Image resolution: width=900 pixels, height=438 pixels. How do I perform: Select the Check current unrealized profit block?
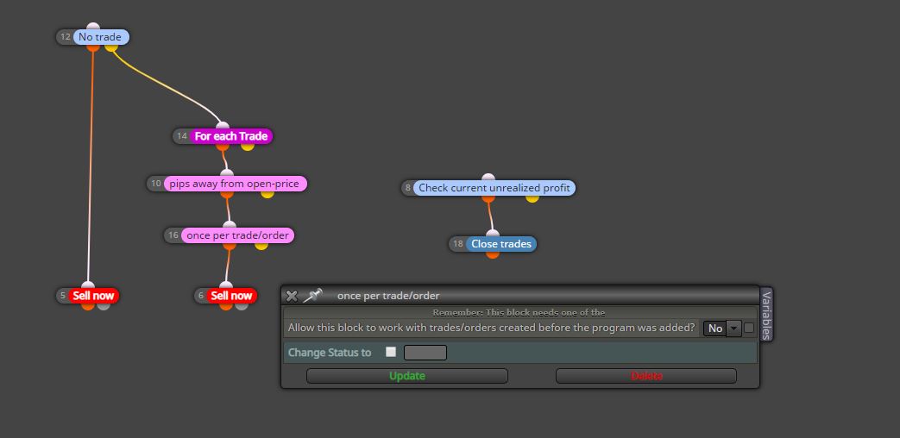(x=494, y=188)
